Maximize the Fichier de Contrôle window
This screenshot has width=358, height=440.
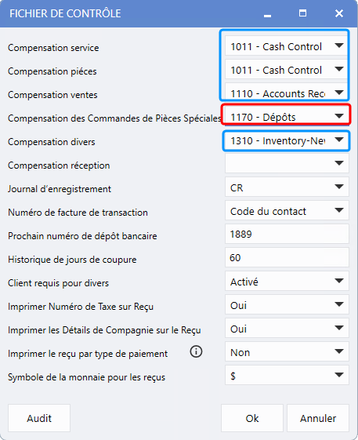(302, 13)
